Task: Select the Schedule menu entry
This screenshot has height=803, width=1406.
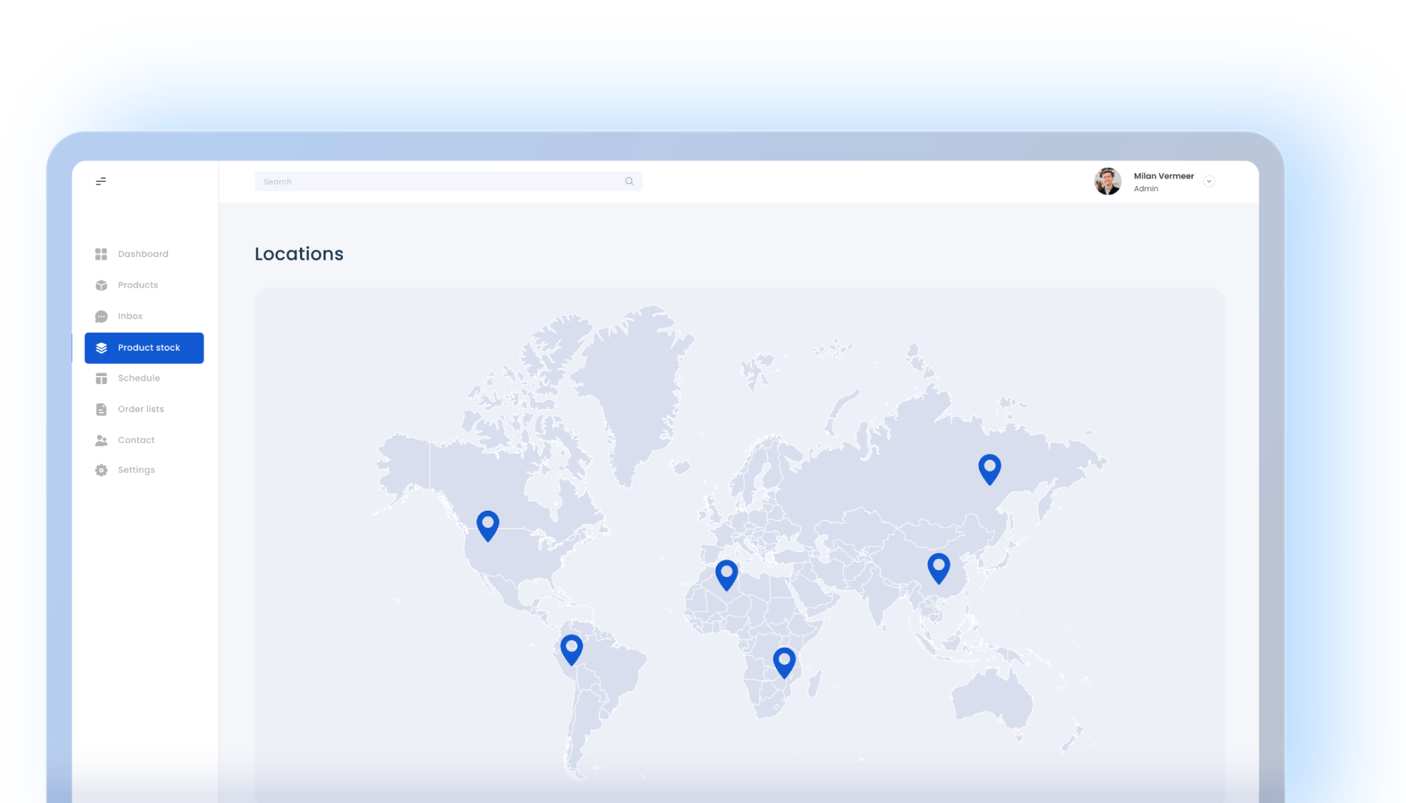Action: pos(139,378)
